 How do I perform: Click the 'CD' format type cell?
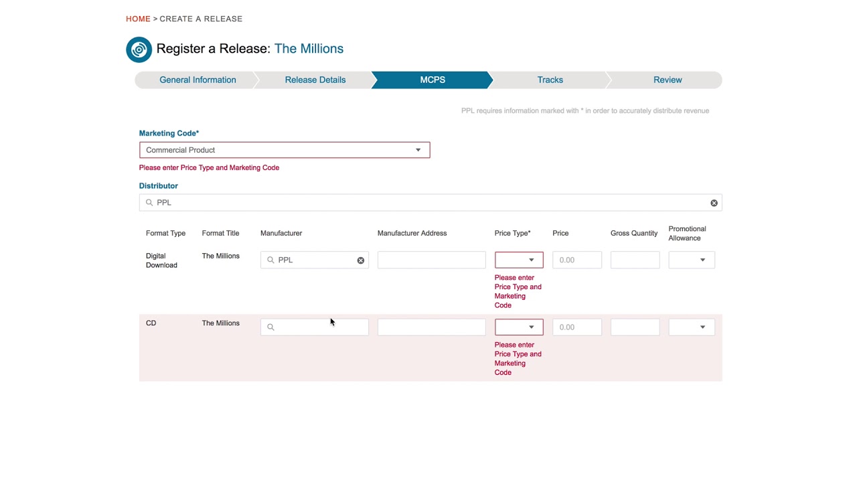click(151, 323)
